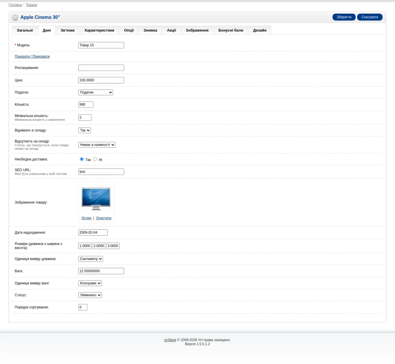Screen dimensions: 395x364
Task: Click the product image thumbnail
Action: point(96,199)
